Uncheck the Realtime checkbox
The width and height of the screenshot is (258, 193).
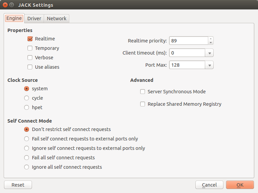click(30, 39)
